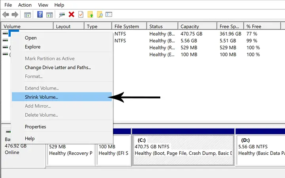Click the 5.51 GB free space cell
The height and width of the screenshot is (178, 285).
(x=228, y=41)
